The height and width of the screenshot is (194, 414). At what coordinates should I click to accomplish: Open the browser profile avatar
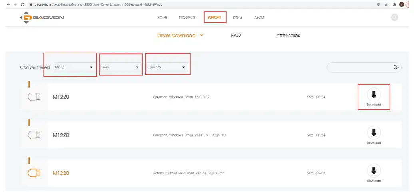402,4
